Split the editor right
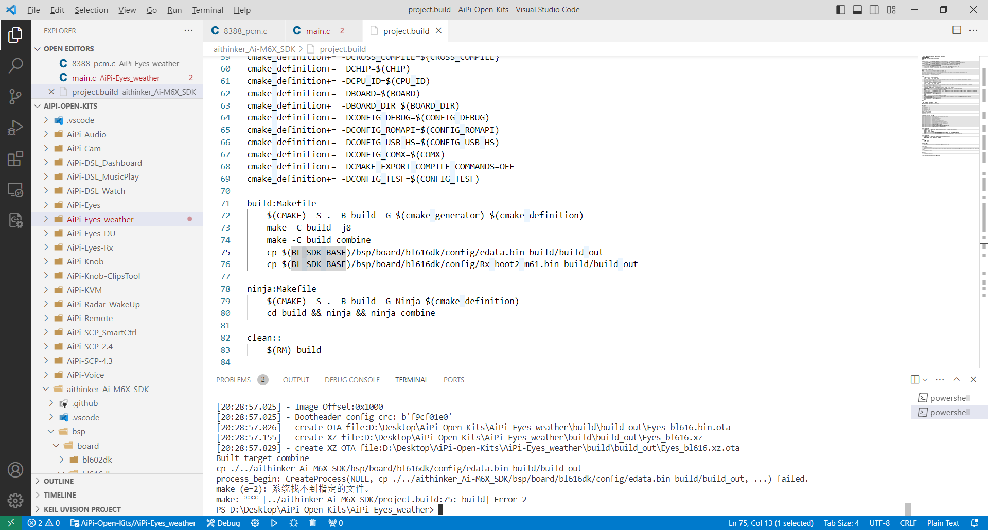The width and height of the screenshot is (988, 530). 957,30
